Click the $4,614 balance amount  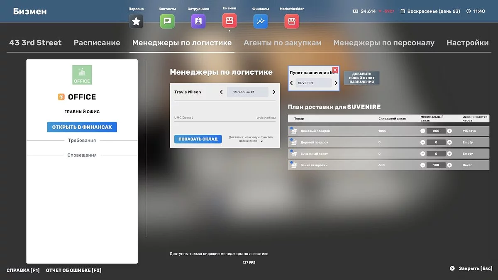[368, 11]
